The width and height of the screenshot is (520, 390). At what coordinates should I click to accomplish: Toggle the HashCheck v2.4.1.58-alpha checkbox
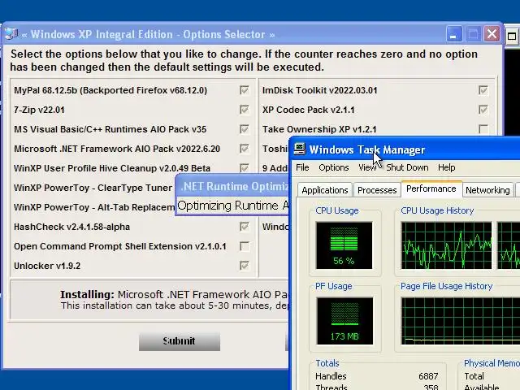(x=245, y=227)
